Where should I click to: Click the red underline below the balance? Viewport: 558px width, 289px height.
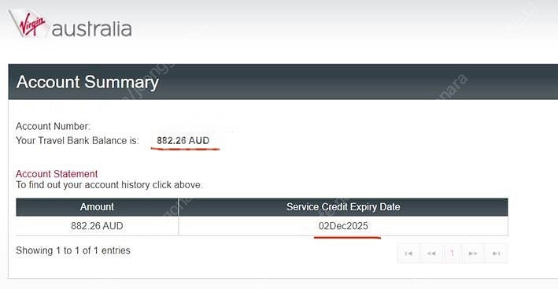coord(185,149)
